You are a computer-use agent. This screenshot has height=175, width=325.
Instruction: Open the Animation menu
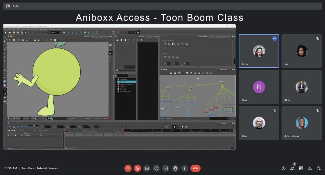click(x=43, y=29)
